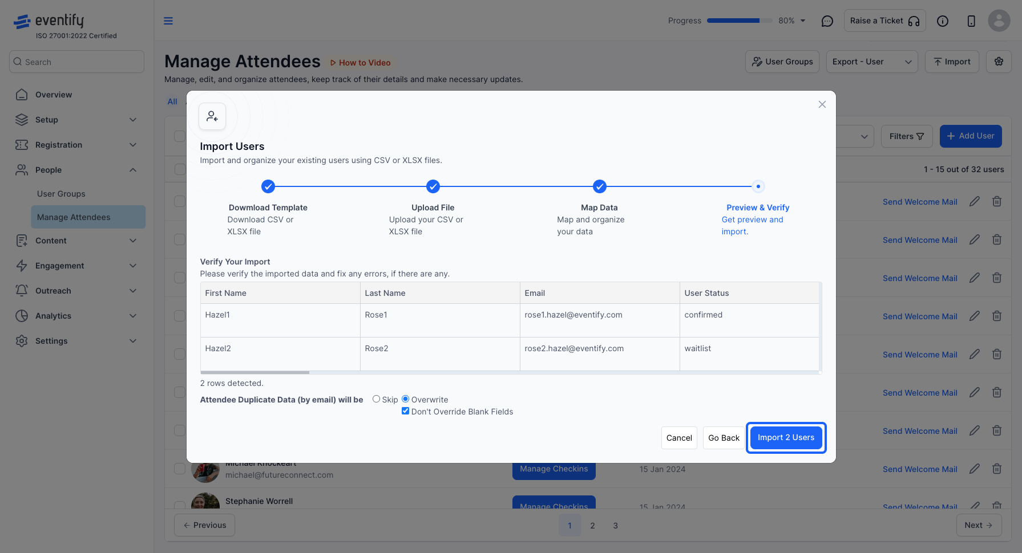
Task: Click the waitlist status cell
Action: pos(749,354)
